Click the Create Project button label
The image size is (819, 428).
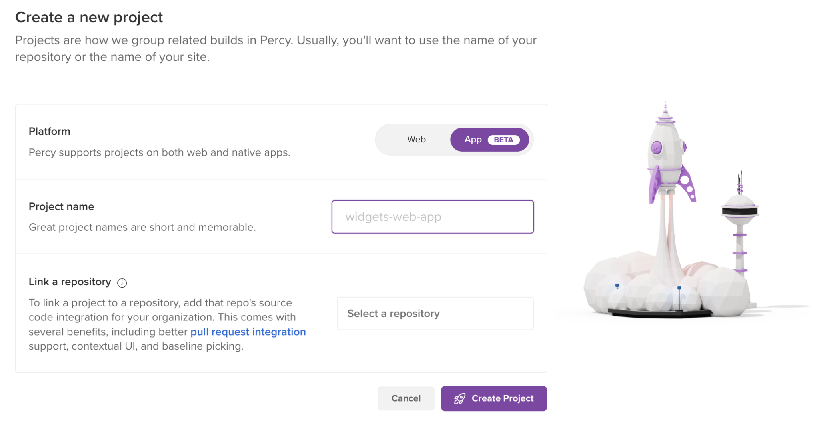[x=503, y=398]
